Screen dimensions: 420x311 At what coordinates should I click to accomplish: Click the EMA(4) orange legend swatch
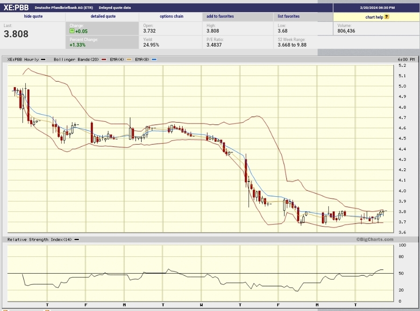pos(129,59)
